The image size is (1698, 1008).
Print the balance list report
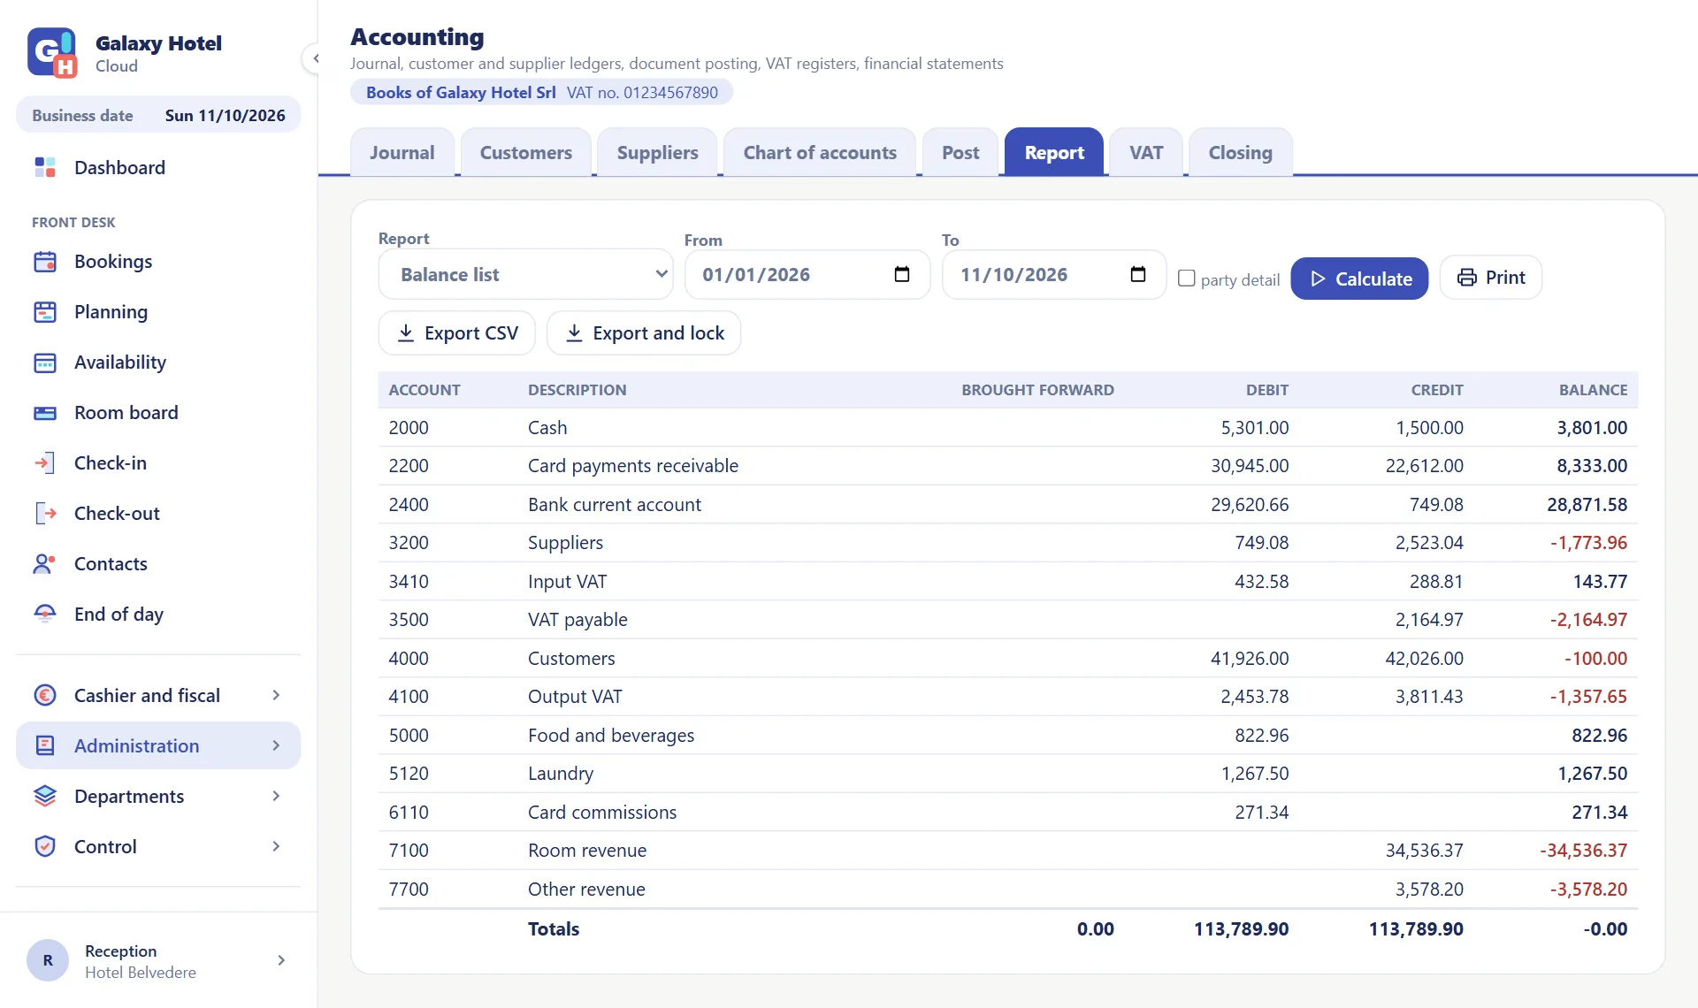pos(1491,278)
